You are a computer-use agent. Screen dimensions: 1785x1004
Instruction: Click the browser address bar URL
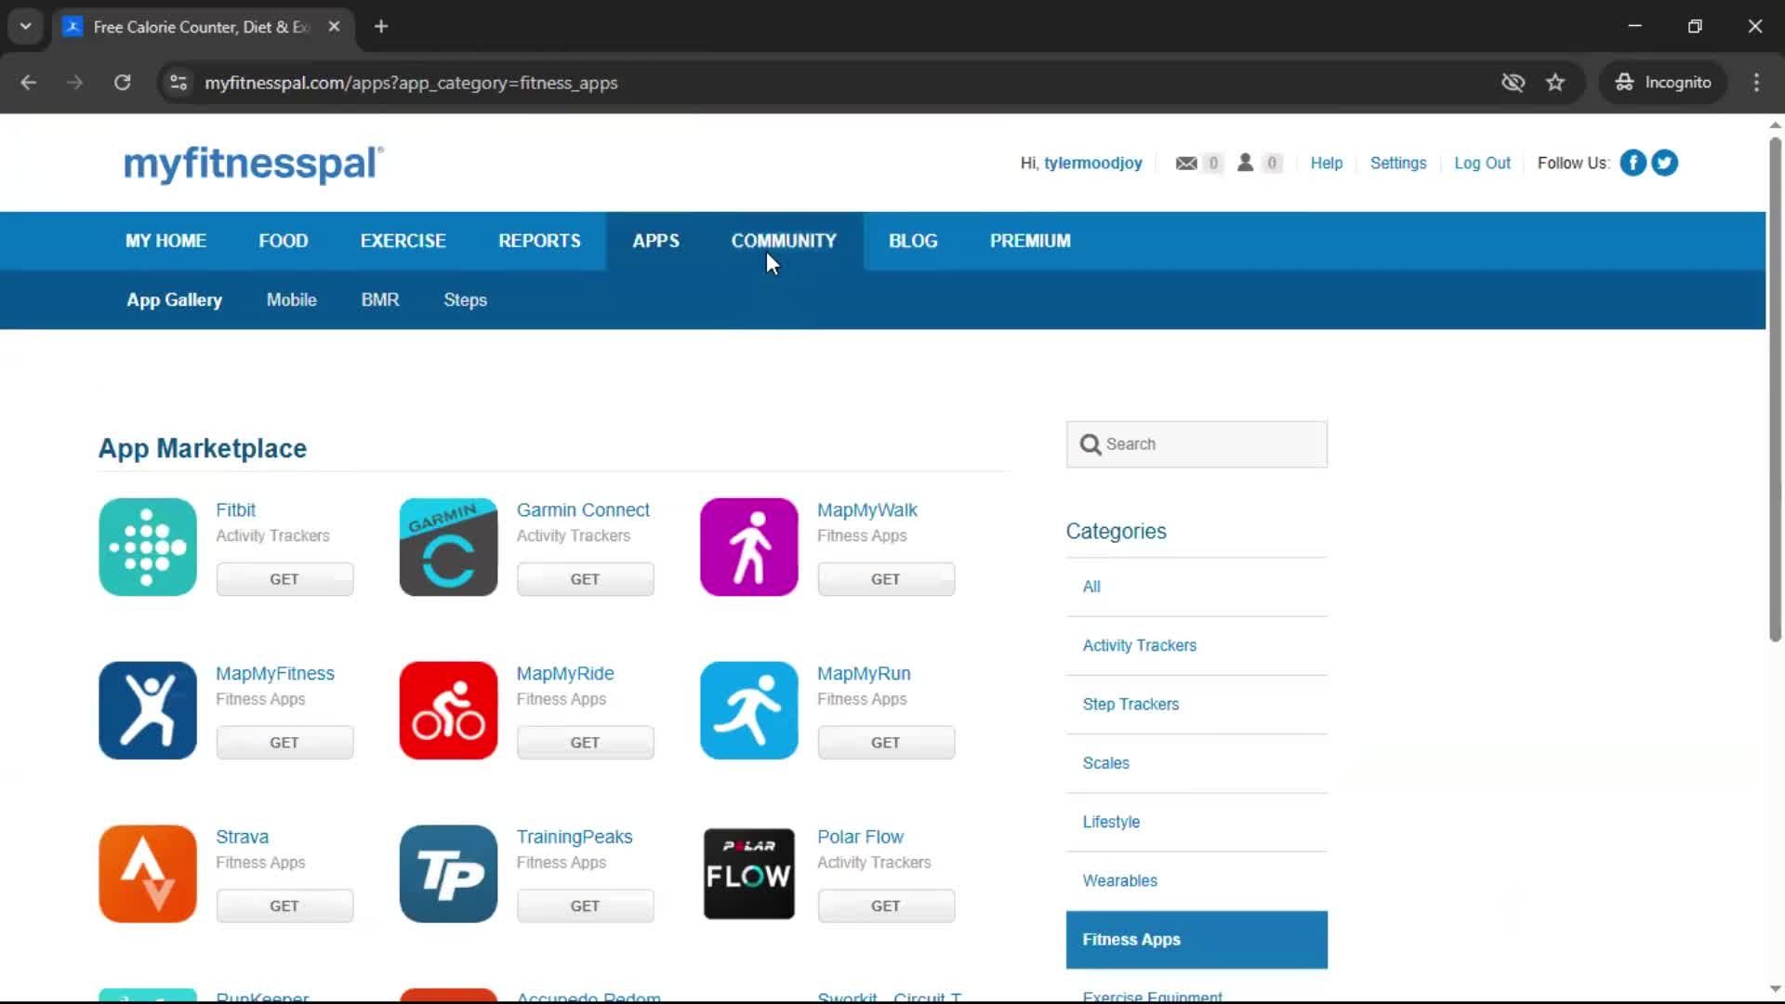tap(411, 83)
